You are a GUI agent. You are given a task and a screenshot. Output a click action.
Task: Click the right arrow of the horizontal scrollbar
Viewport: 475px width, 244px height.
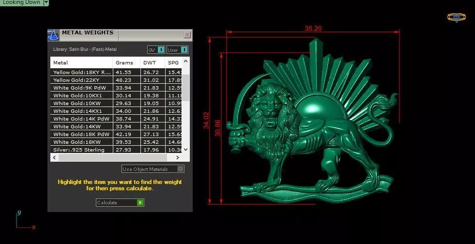pyautogui.click(x=178, y=157)
